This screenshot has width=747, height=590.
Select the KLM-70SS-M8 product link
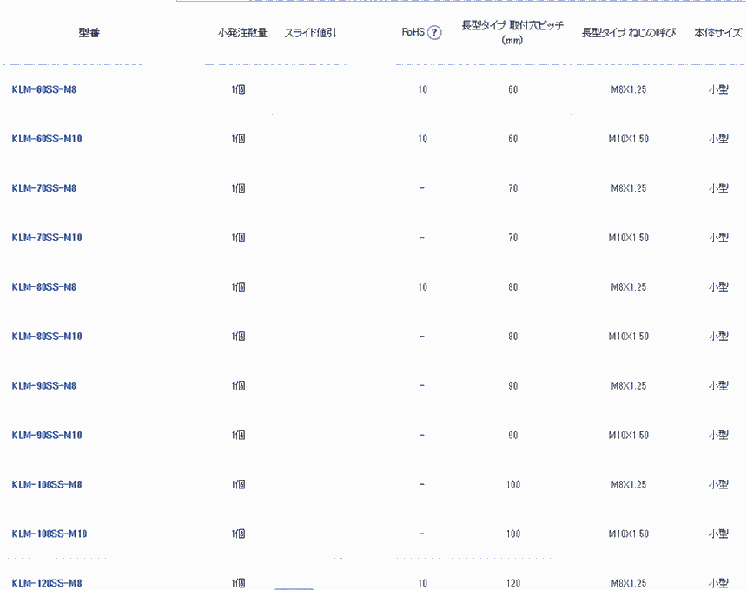(44, 188)
